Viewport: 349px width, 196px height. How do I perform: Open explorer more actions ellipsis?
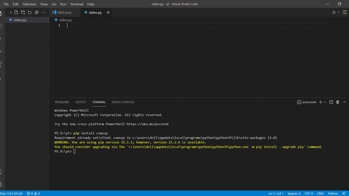[x=43, y=13]
